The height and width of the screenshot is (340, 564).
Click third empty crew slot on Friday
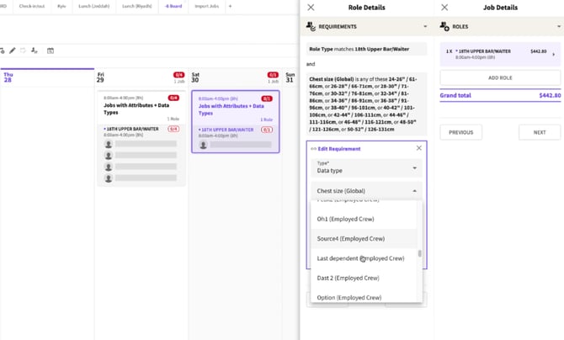click(141, 167)
